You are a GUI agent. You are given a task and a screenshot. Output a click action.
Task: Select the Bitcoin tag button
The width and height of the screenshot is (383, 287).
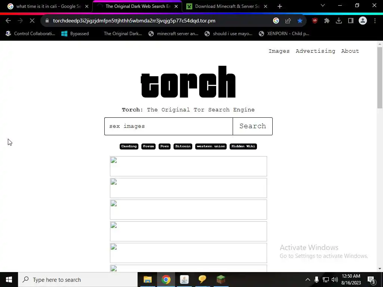click(183, 146)
